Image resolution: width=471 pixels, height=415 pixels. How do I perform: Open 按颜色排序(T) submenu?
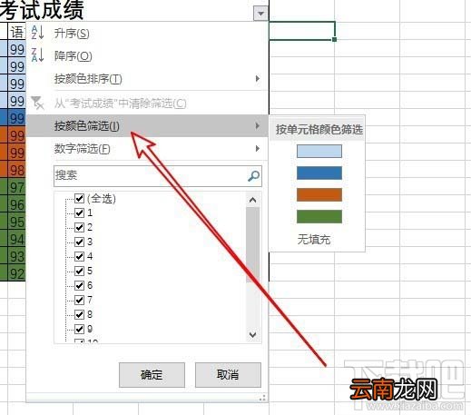coord(147,79)
